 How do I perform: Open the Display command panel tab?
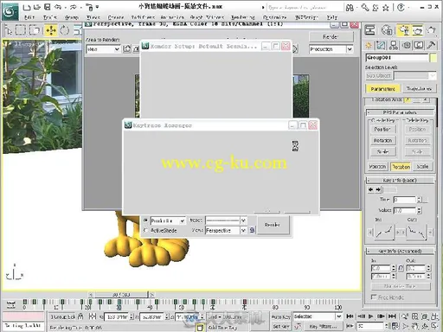point(419,45)
